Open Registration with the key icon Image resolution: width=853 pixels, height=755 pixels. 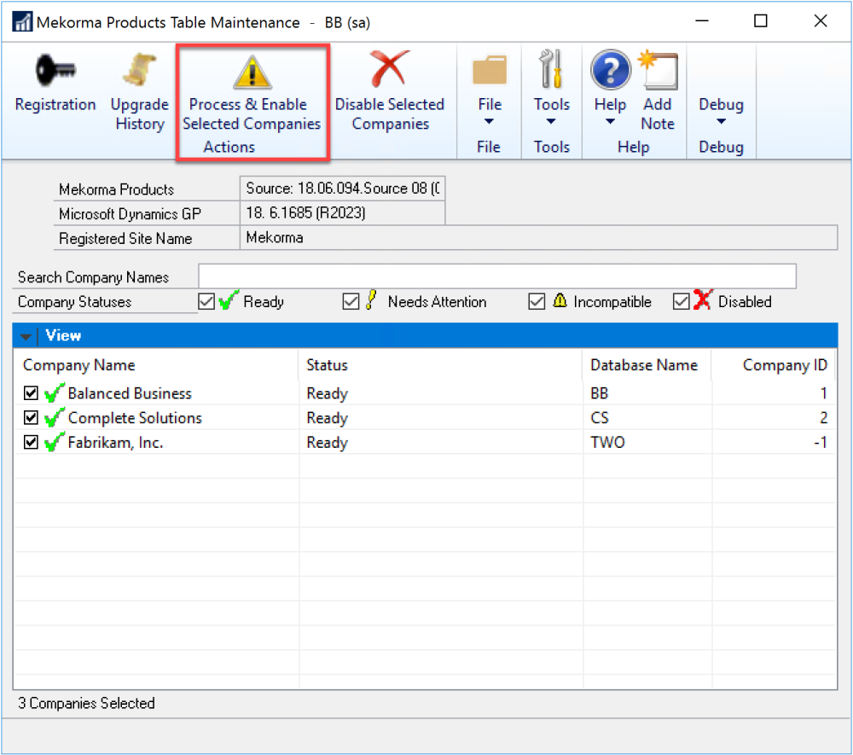55,70
